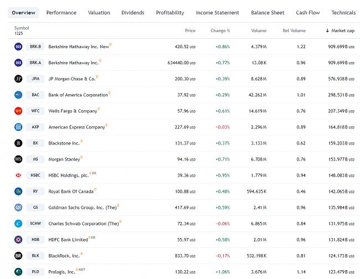
Task: Click the 833.70 USD price cell
Action: (185, 256)
